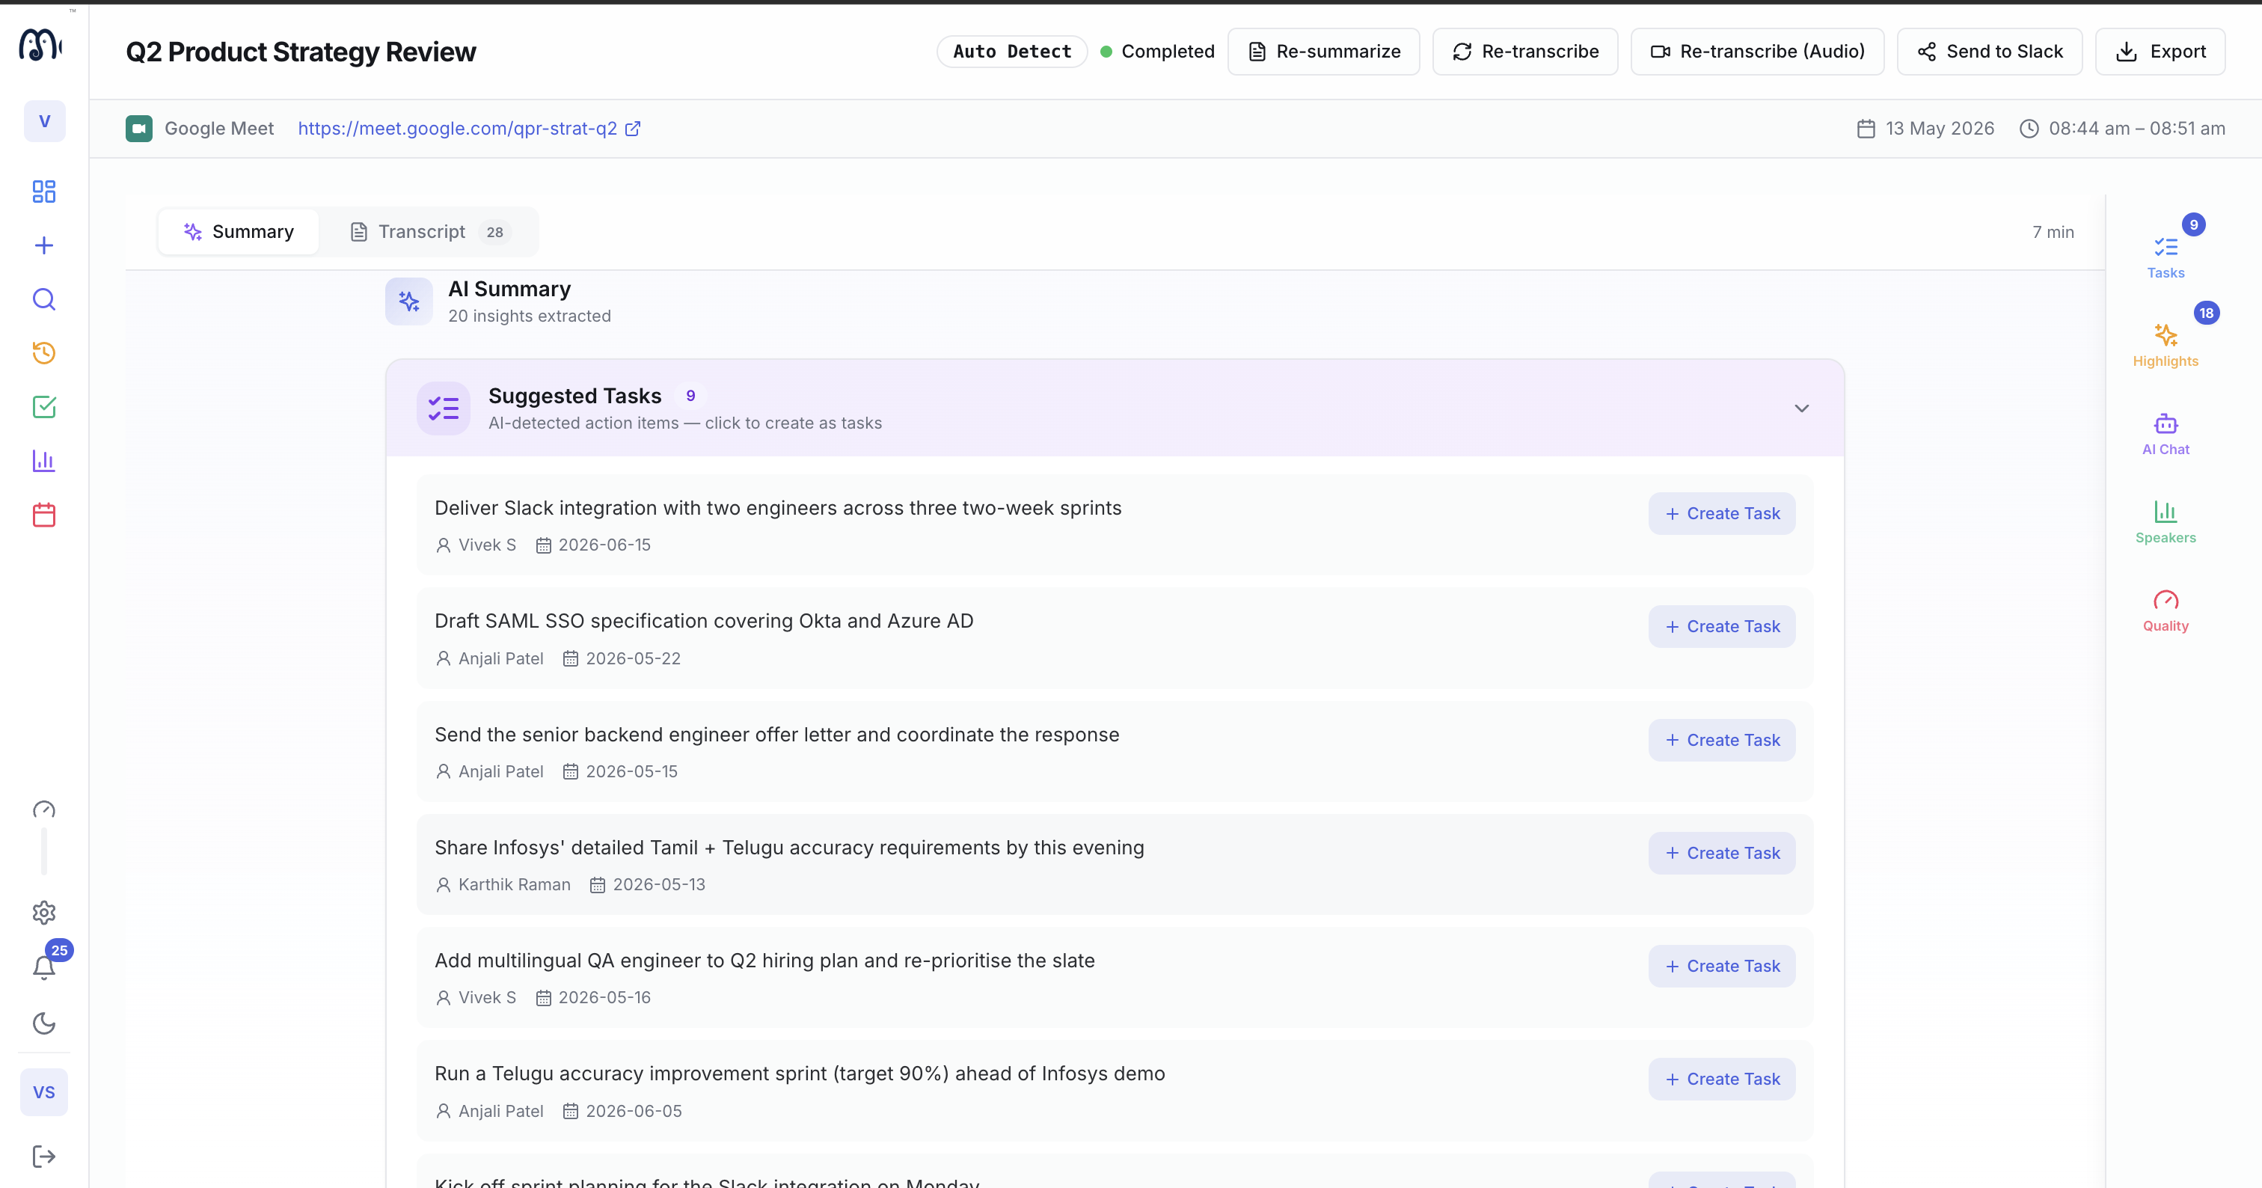Viewport: 2262px width, 1188px height.
Task: Click the external link icon beside meet URL
Action: tap(632, 128)
